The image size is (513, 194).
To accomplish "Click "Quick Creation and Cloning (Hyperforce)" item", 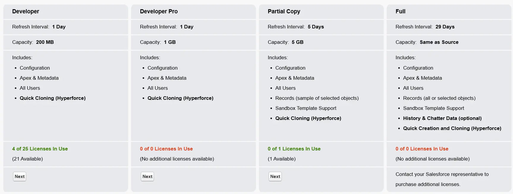I will (x=452, y=128).
